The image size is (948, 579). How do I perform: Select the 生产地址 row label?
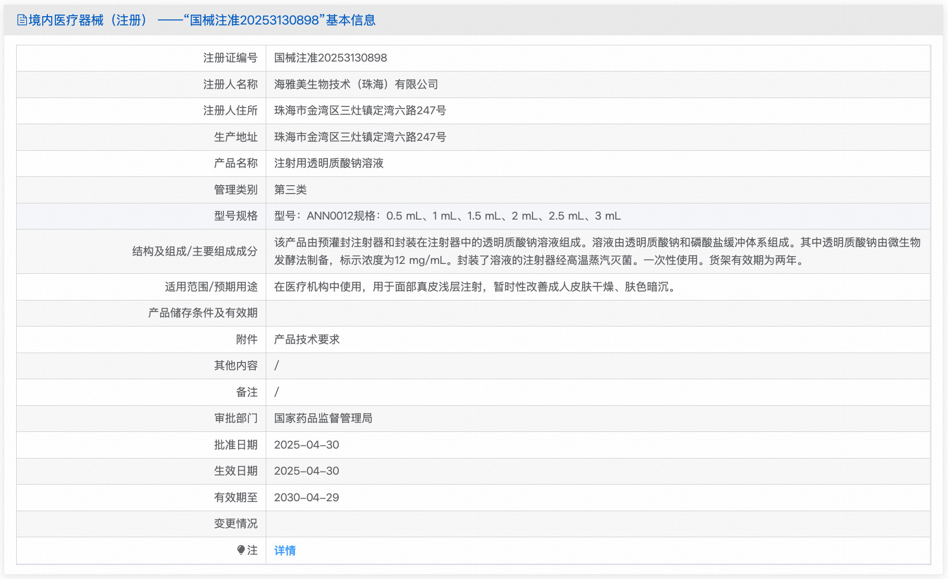coord(235,137)
